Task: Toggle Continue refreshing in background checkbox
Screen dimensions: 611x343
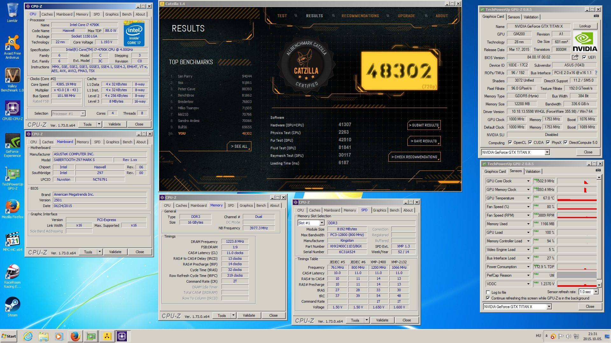Action: pos(488,298)
